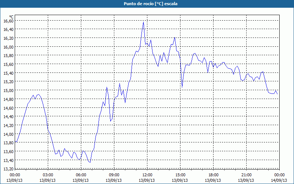Viewport: 294px width, 184px height.
Task: Click the 21:00 13/09/13 time label
Action: coord(246,178)
